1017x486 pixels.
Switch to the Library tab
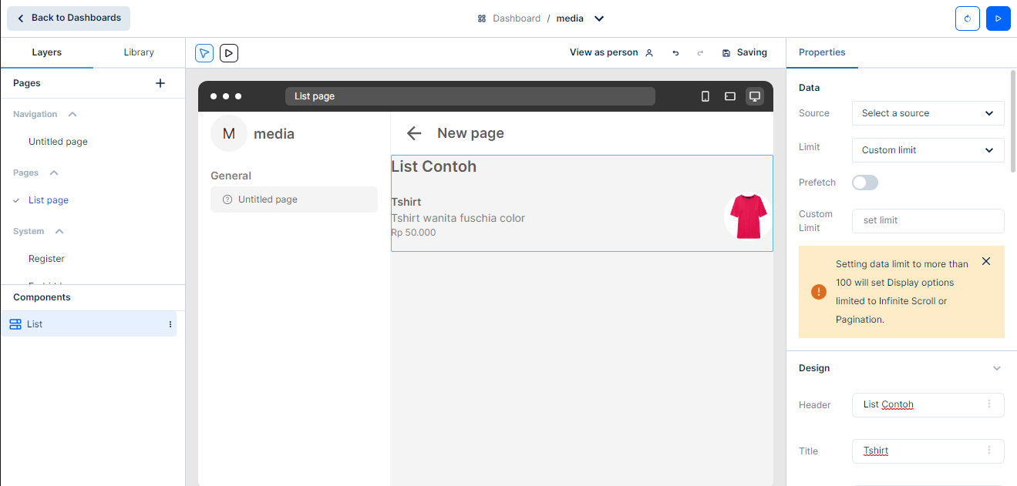pos(139,52)
